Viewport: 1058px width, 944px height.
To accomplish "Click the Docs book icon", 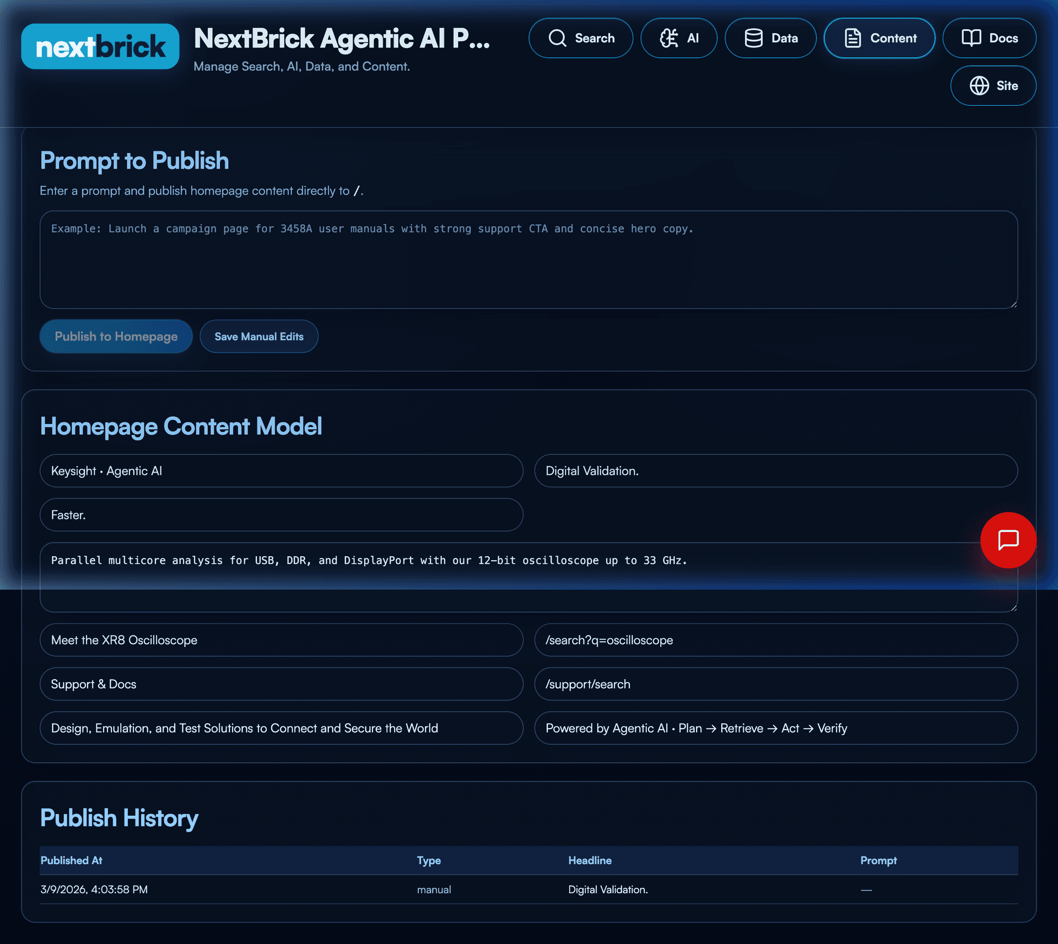I will click(971, 38).
